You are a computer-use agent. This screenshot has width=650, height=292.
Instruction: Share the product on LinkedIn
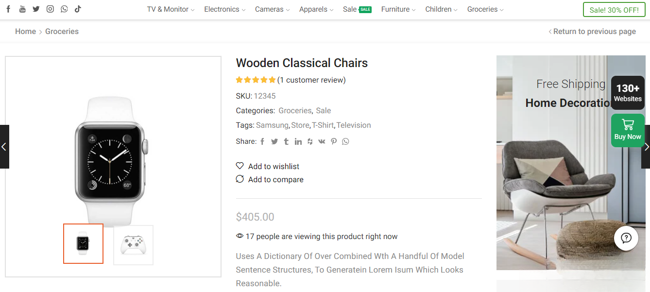298,141
